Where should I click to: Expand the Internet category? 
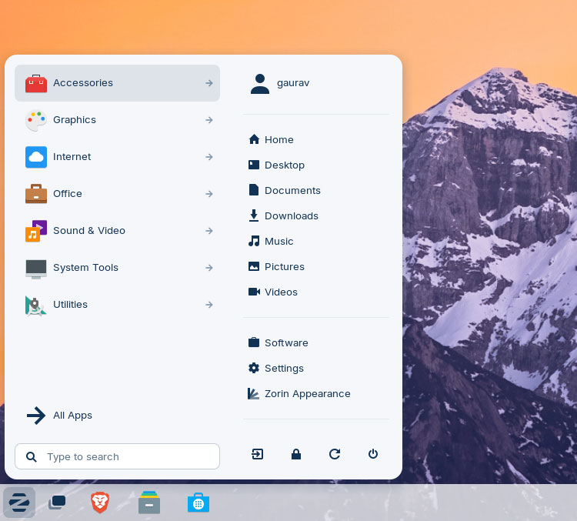tap(118, 157)
